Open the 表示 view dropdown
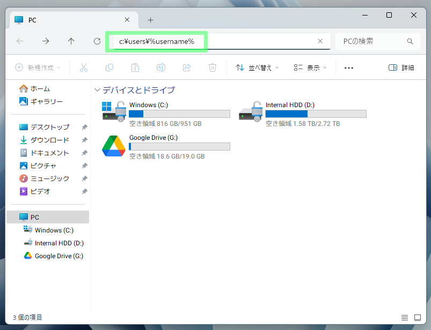The image size is (431, 330). pyautogui.click(x=310, y=67)
